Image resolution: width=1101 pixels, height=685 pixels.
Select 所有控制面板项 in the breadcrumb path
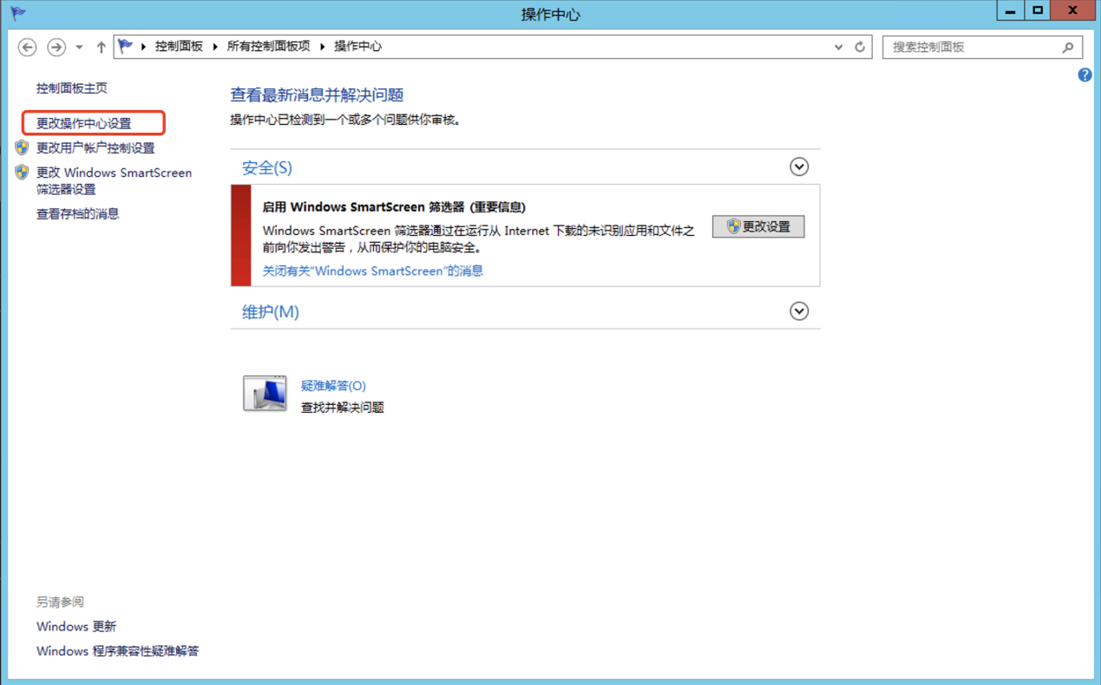[268, 47]
